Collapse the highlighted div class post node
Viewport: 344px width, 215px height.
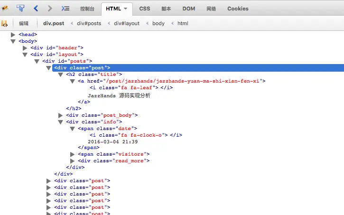tap(48, 68)
